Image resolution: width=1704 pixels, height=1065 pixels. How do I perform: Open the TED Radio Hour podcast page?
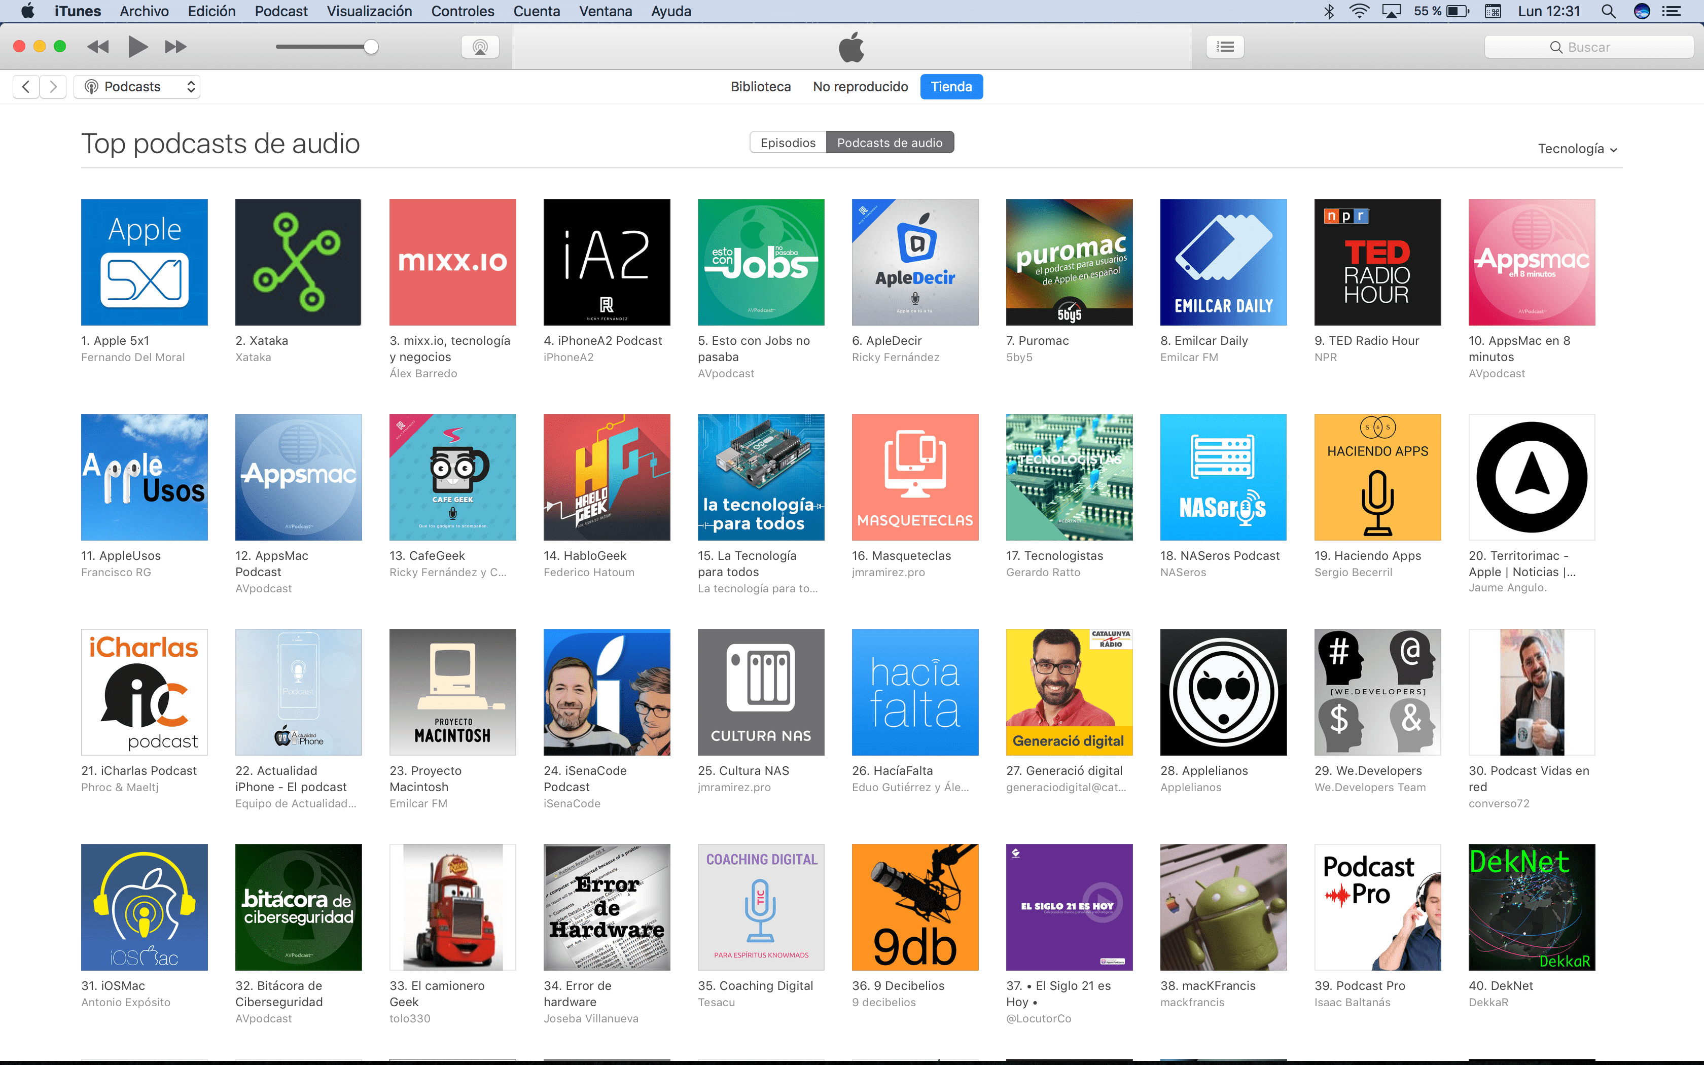click(1377, 261)
